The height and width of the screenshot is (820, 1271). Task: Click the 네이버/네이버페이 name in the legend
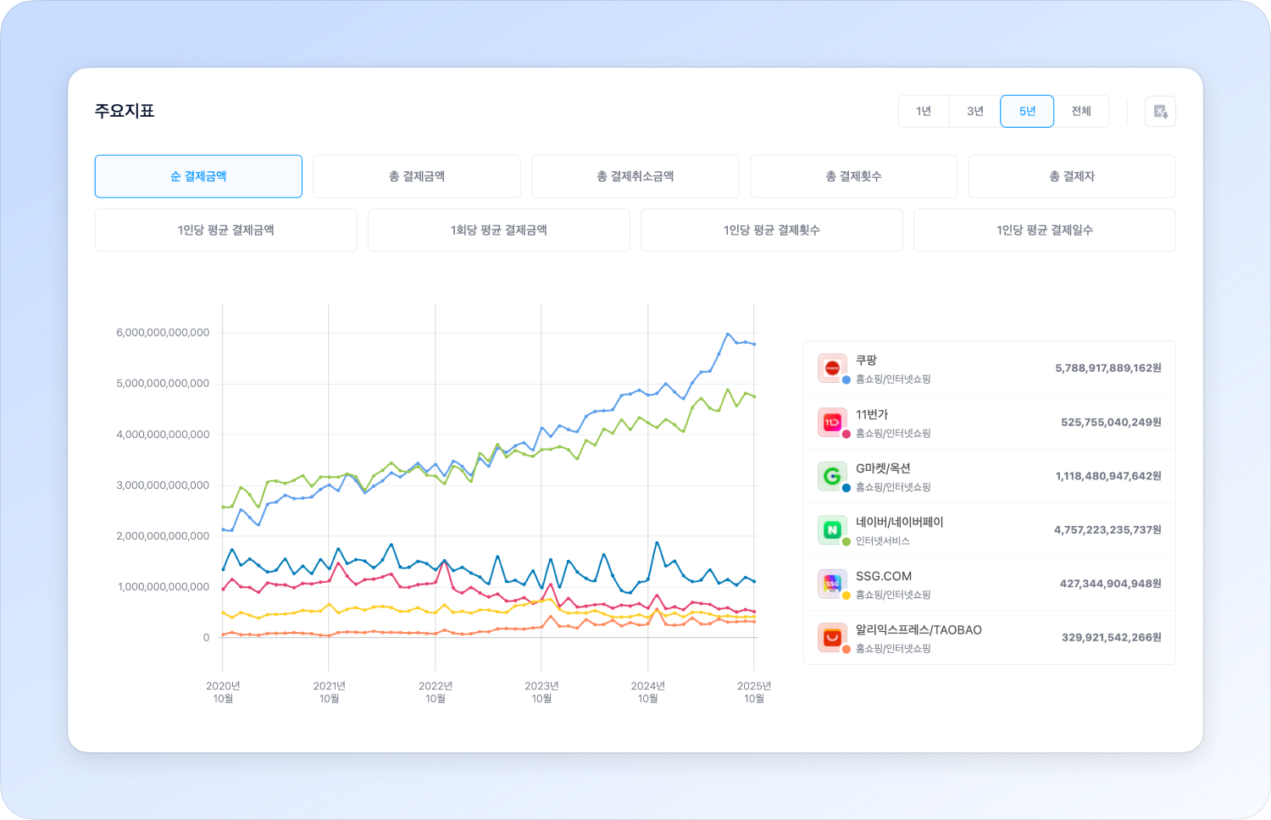tap(899, 522)
